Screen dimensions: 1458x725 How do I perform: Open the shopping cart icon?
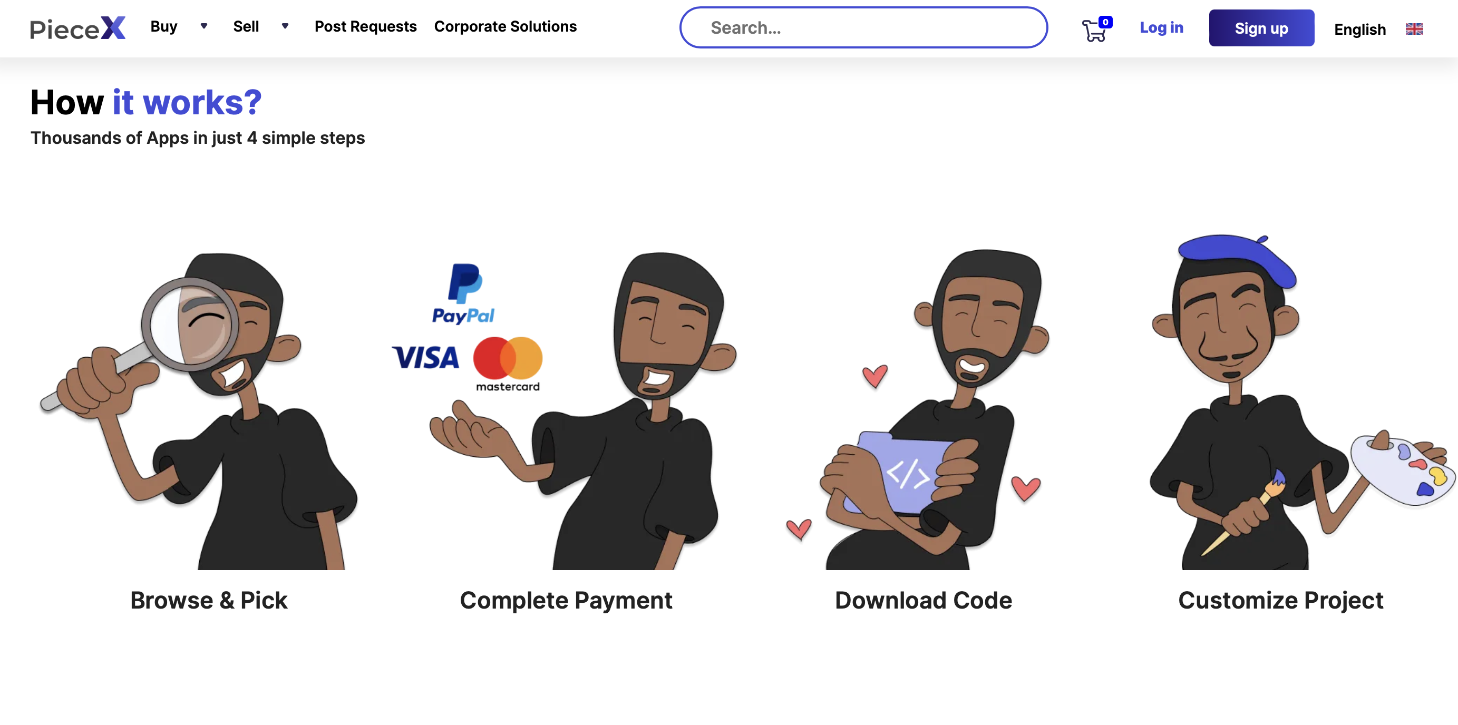point(1094,31)
